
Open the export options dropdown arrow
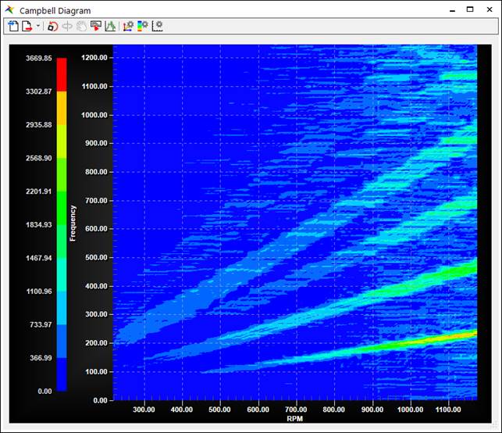coord(38,27)
